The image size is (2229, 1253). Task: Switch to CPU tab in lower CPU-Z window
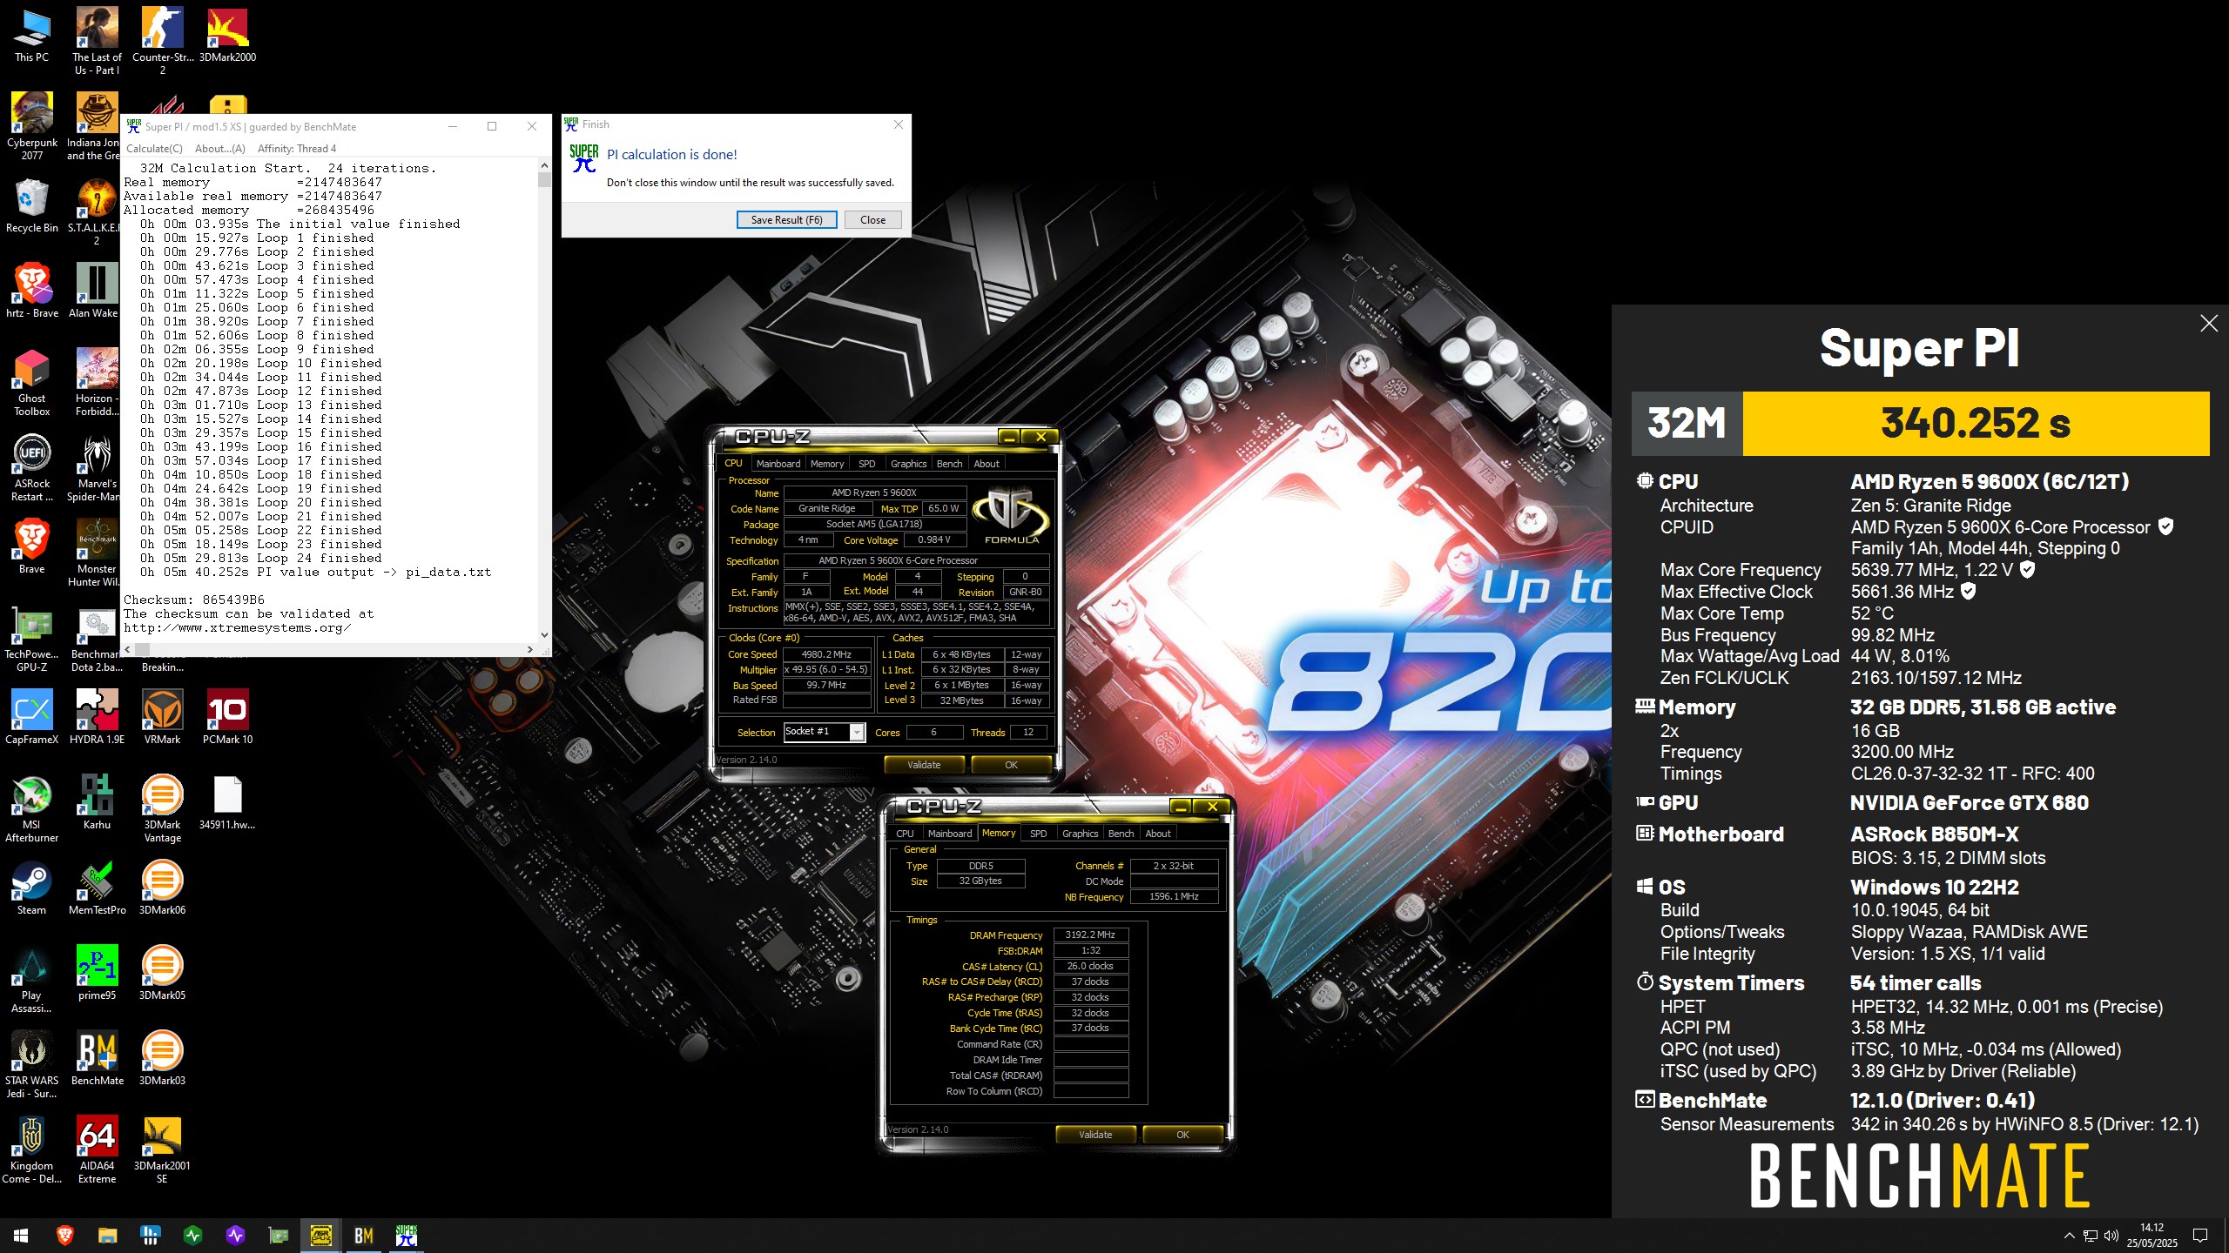(906, 834)
